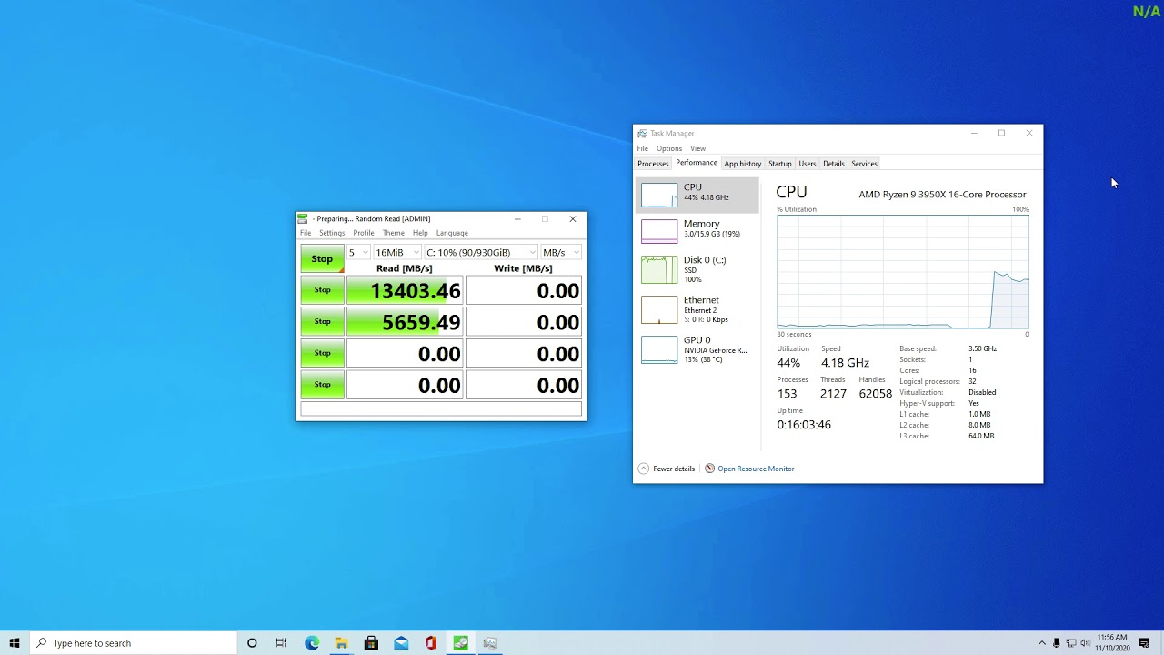Select Memory in the performance sidebar
Image resolution: width=1164 pixels, height=655 pixels.
pyautogui.click(x=697, y=231)
